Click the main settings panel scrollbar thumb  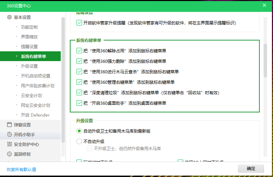point(265,60)
